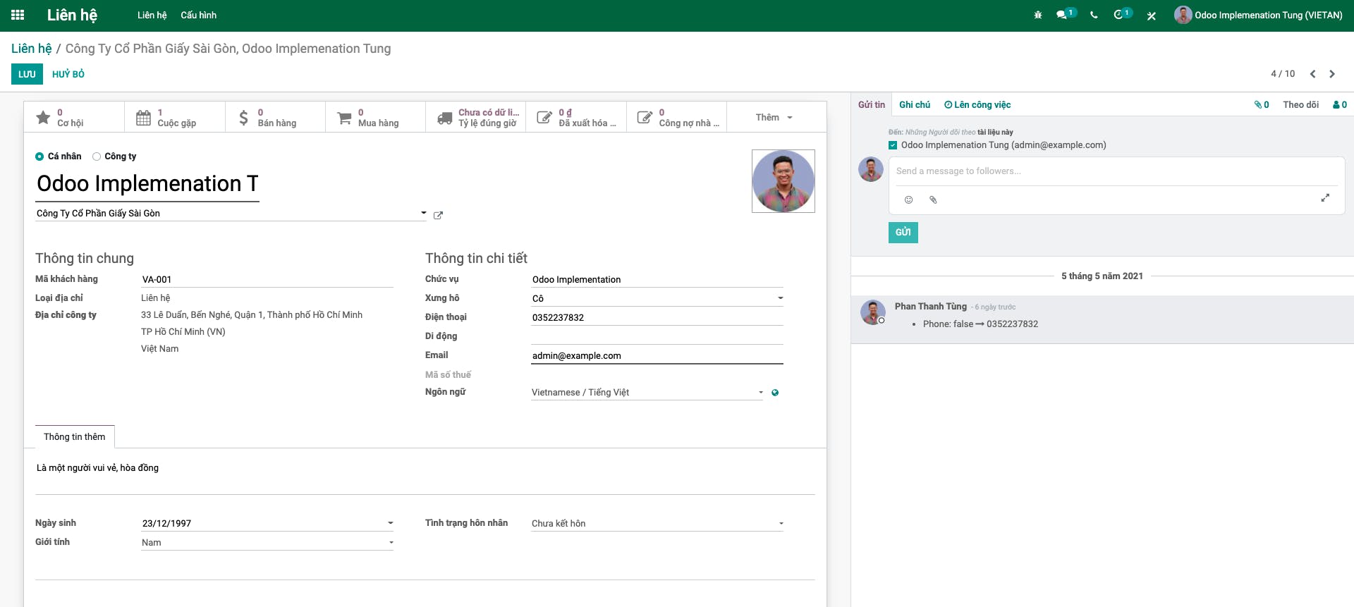
Task: Open Phan Thanh Tùng author link
Action: point(931,306)
